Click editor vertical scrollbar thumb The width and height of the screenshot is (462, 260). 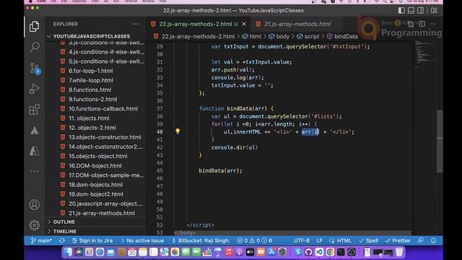(440, 142)
